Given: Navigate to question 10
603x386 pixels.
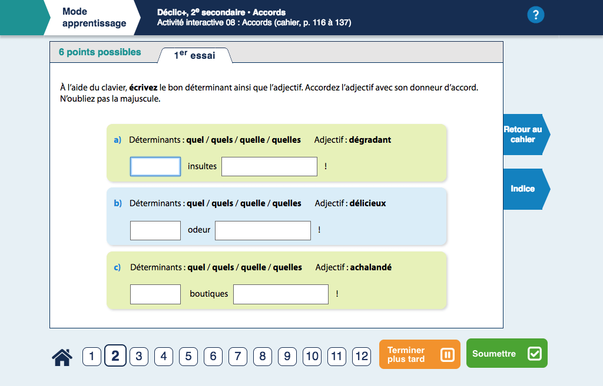Looking at the screenshot, I should pyautogui.click(x=312, y=357).
